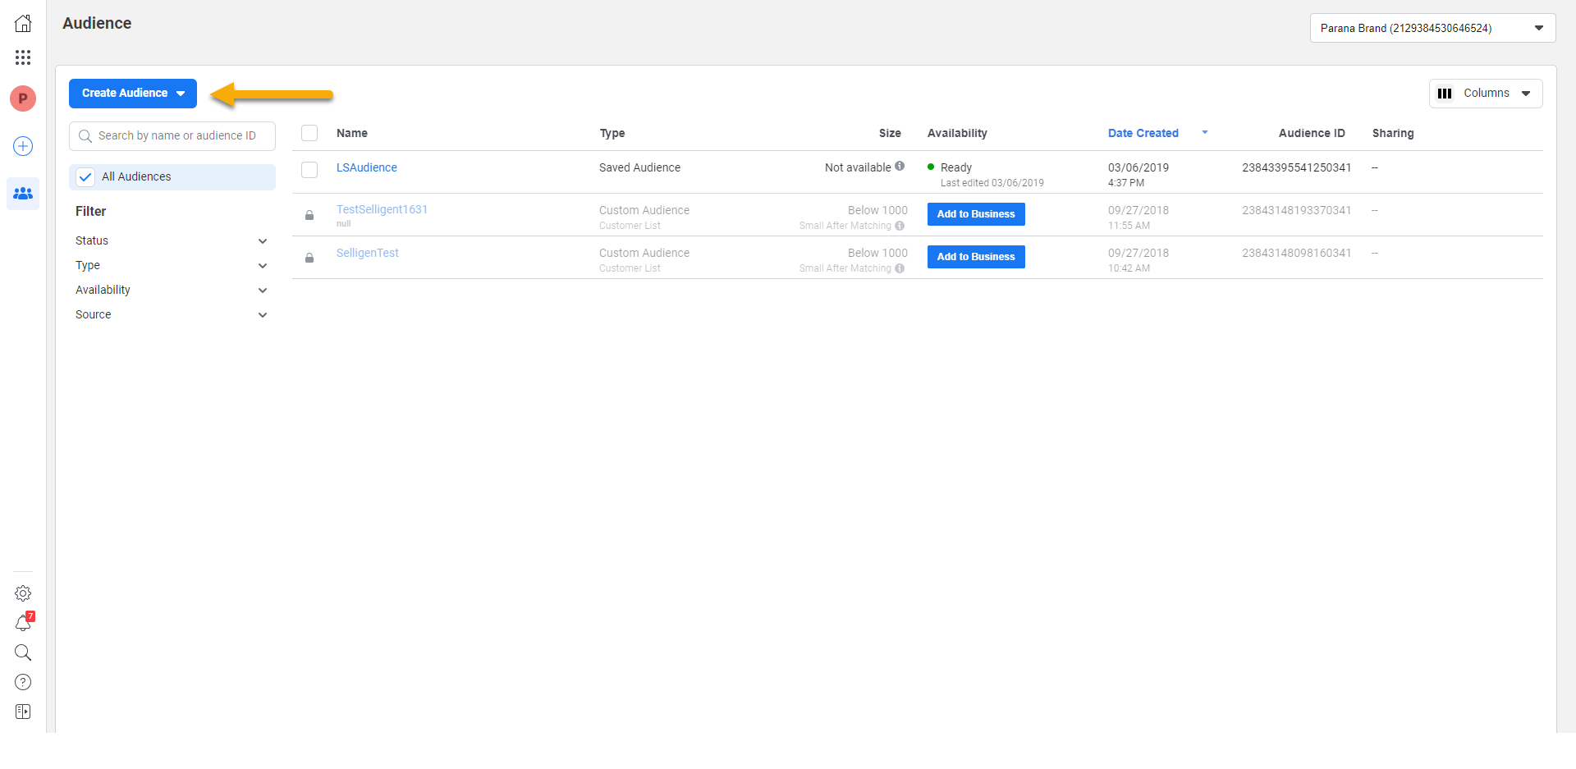Open the Parana Brand account dropdown
1576x769 pixels.
click(1432, 28)
